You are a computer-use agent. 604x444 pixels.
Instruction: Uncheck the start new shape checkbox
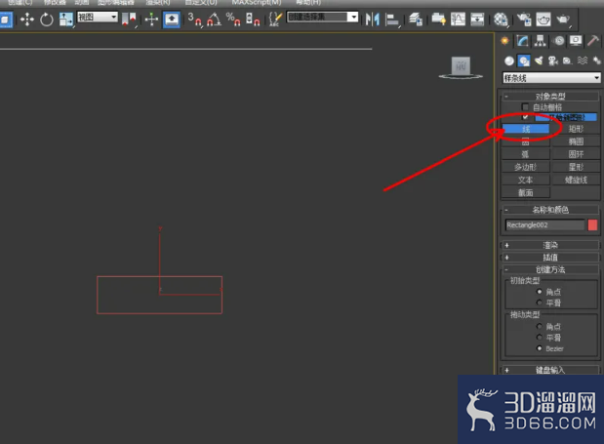[x=525, y=117]
